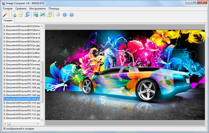Maximize the Image Comparer window
The height and width of the screenshot is (133, 209).
pyautogui.click(x=194, y=2)
